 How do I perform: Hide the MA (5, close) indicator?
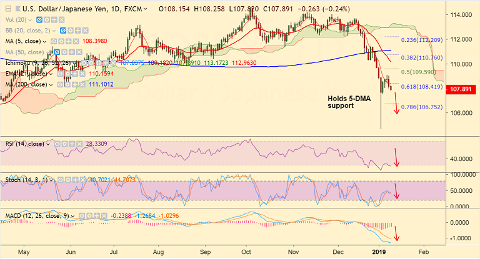[x=54, y=41]
